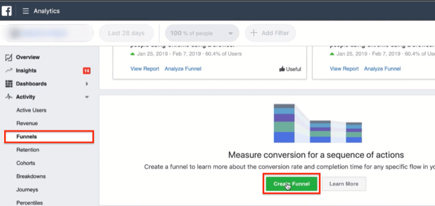
Task: Click the first Analyze Funnel link
Action: (x=183, y=69)
